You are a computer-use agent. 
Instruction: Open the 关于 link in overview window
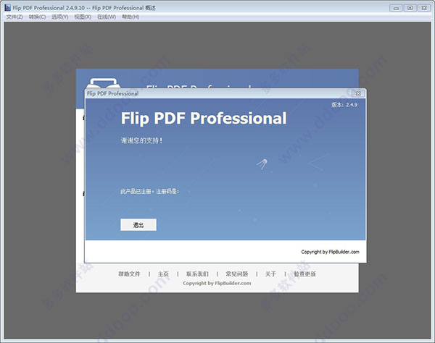[270, 274]
